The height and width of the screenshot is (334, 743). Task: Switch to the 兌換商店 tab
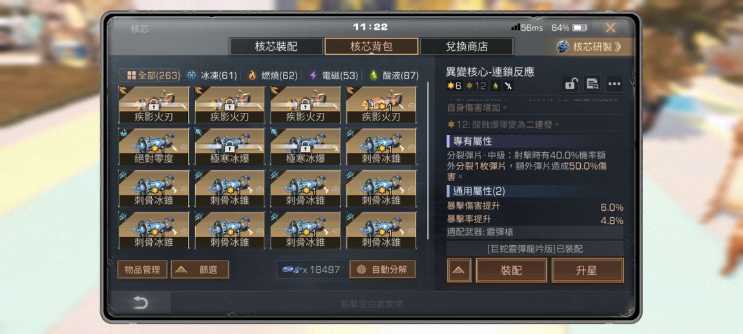(466, 46)
